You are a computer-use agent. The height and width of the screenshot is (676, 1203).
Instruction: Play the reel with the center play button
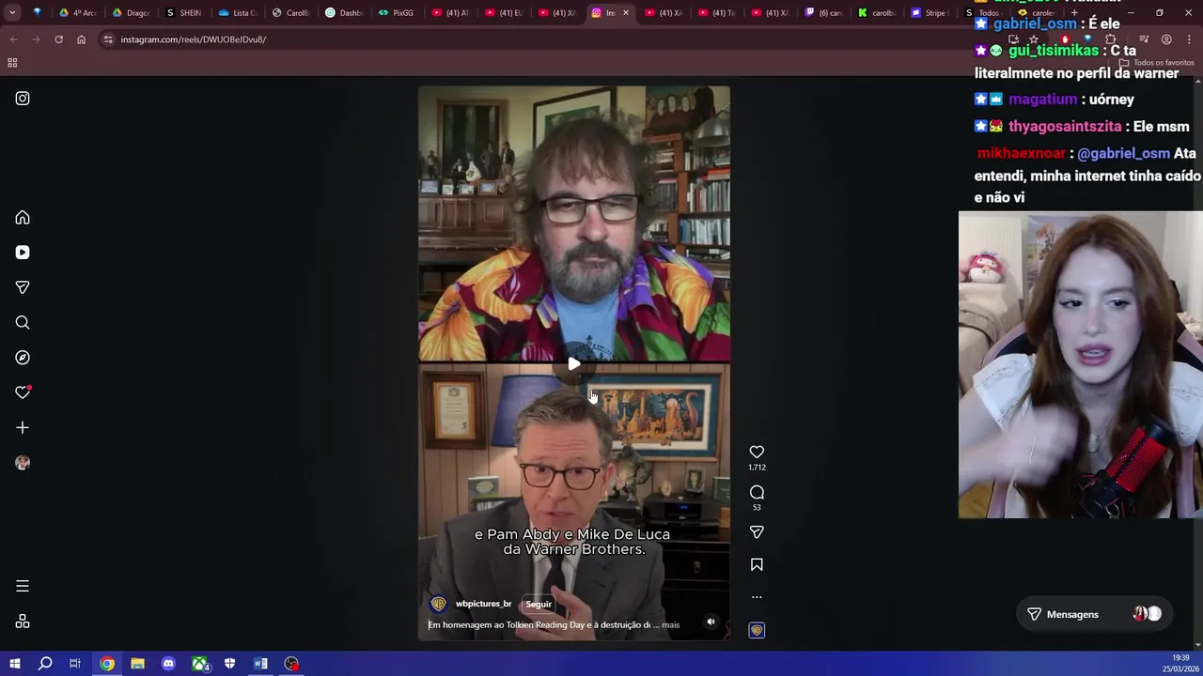(573, 364)
